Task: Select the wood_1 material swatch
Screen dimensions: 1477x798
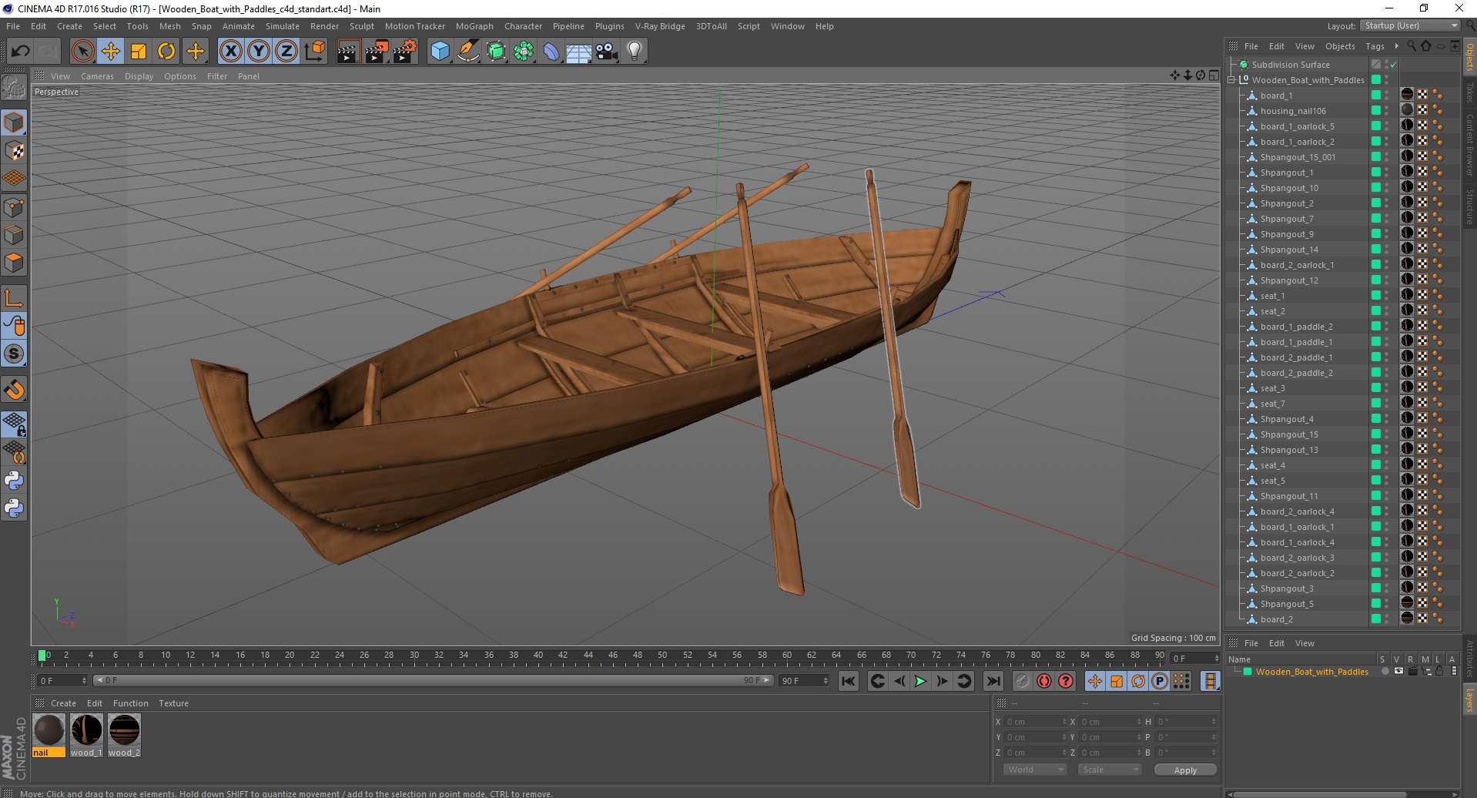Action: click(86, 736)
